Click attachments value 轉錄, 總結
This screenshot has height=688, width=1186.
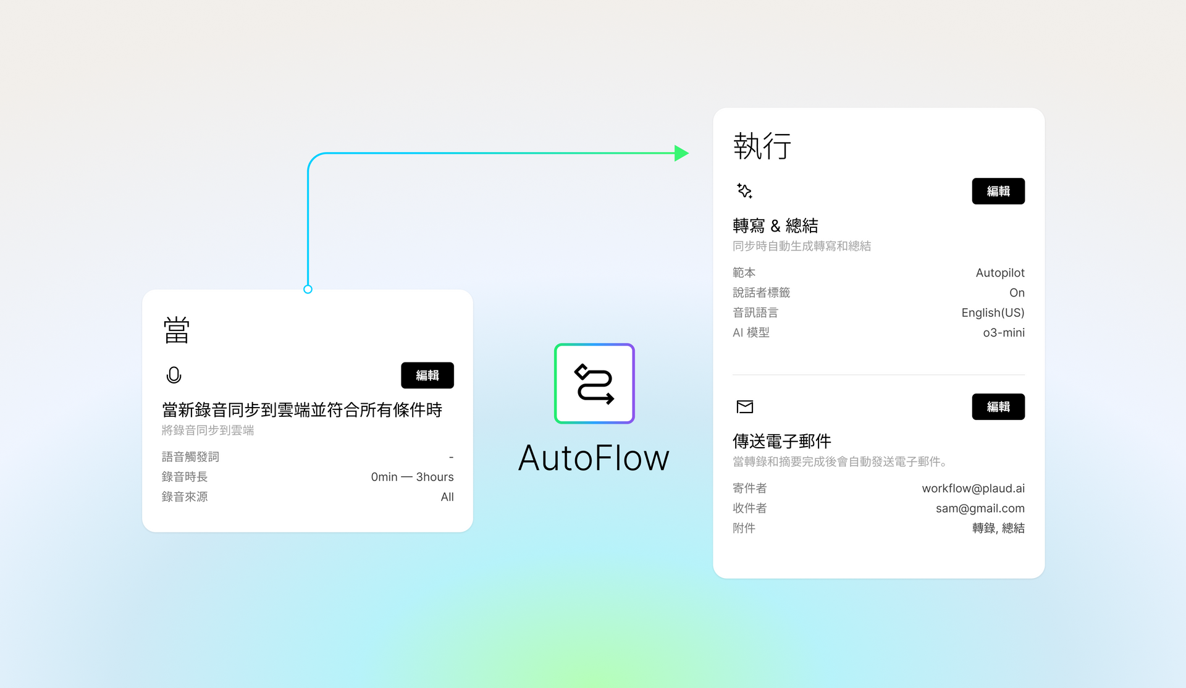tap(998, 528)
